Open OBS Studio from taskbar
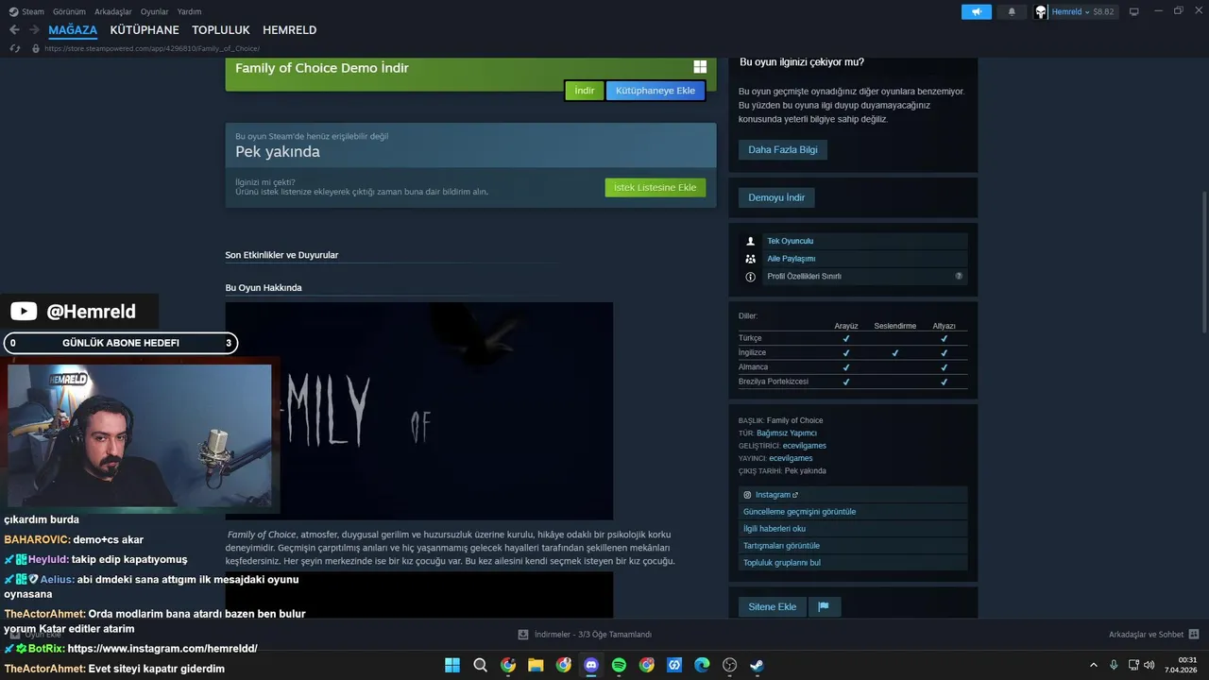This screenshot has height=680, width=1209. pos(729,665)
